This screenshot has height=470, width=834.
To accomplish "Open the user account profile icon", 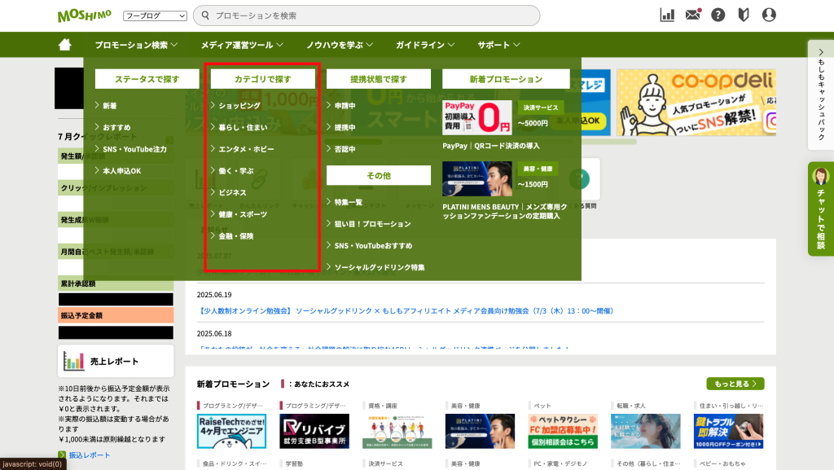I will coord(769,15).
